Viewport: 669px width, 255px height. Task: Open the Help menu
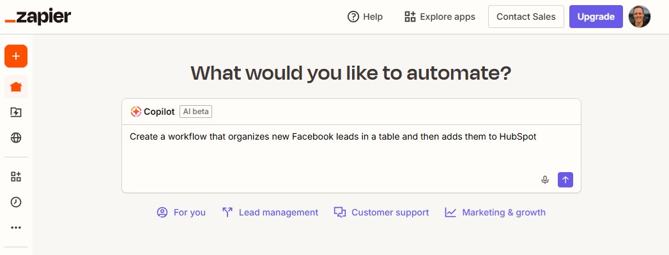pyautogui.click(x=365, y=17)
